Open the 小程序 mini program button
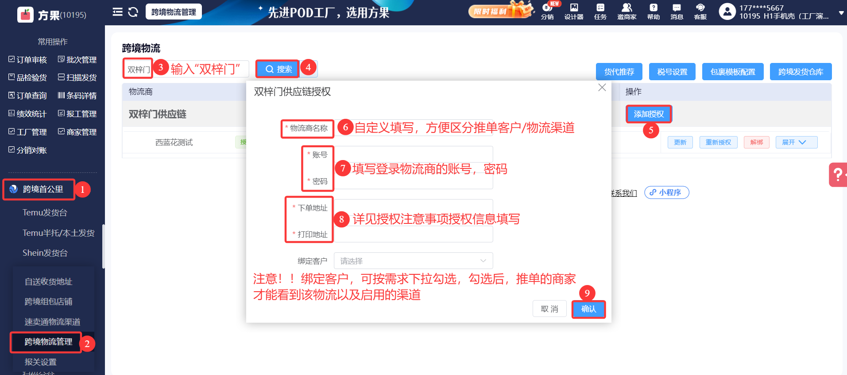This screenshot has height=375, width=847. [x=666, y=192]
